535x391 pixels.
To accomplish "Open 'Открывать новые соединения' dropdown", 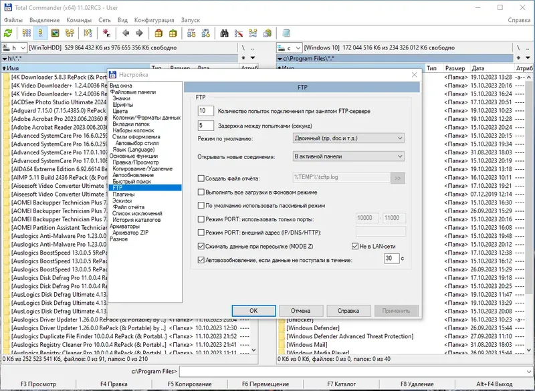I will point(348,156).
